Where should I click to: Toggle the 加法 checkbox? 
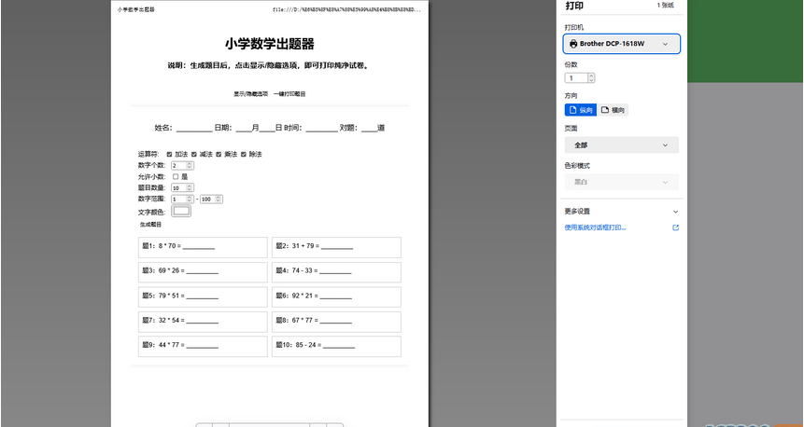[169, 154]
